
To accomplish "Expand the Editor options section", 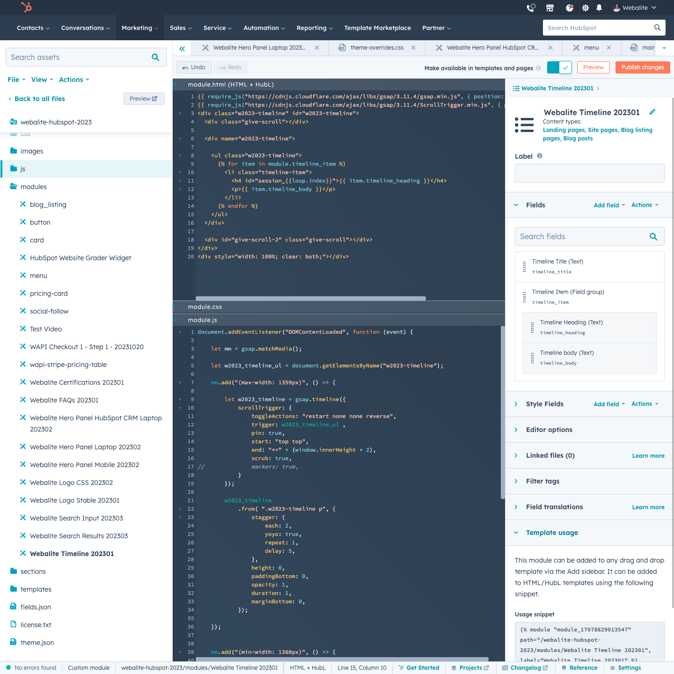I will [516, 430].
